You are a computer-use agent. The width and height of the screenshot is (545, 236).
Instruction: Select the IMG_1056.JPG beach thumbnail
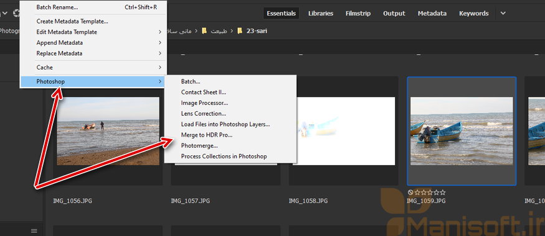coord(108,131)
